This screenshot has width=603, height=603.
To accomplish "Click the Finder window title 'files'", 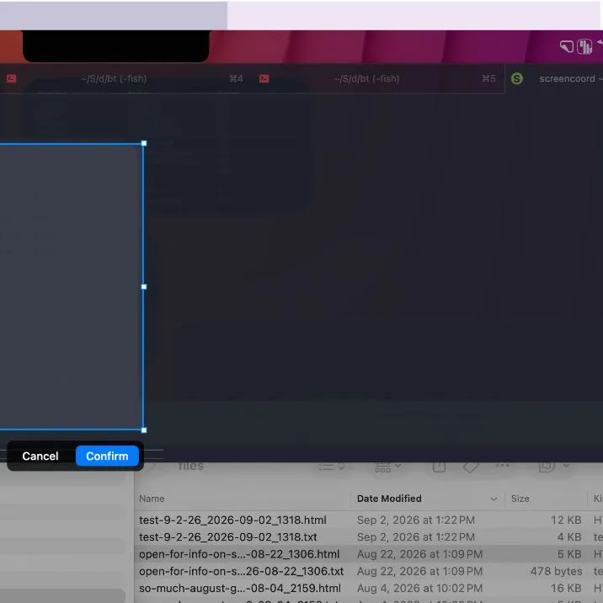I will point(191,466).
